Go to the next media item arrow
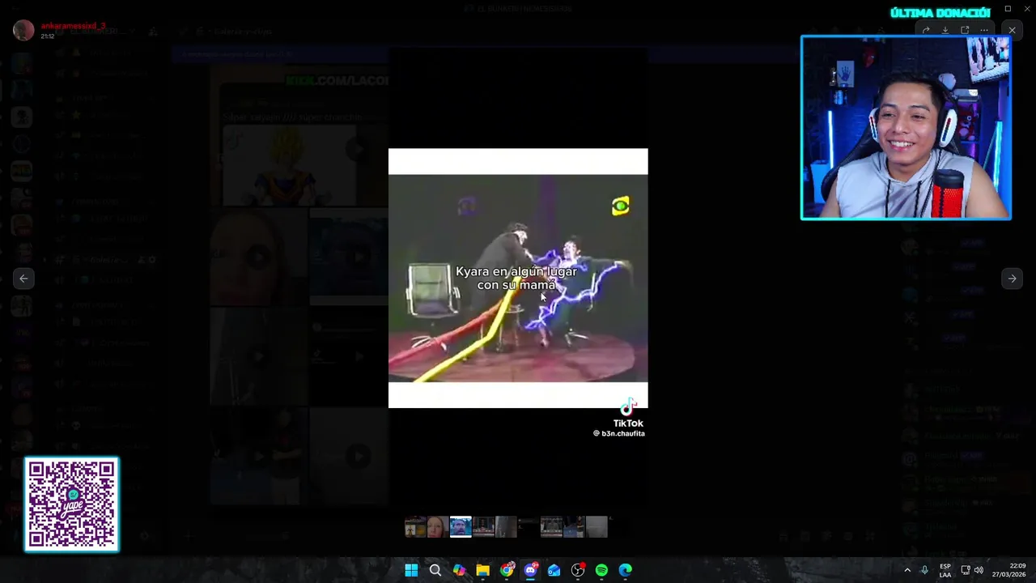 pyautogui.click(x=1012, y=279)
